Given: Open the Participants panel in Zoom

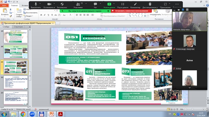Looking at the screenshot, I should [78, 5].
